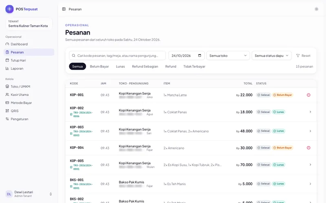Select the Lunas filter tab
326x203 pixels.
[120, 66]
